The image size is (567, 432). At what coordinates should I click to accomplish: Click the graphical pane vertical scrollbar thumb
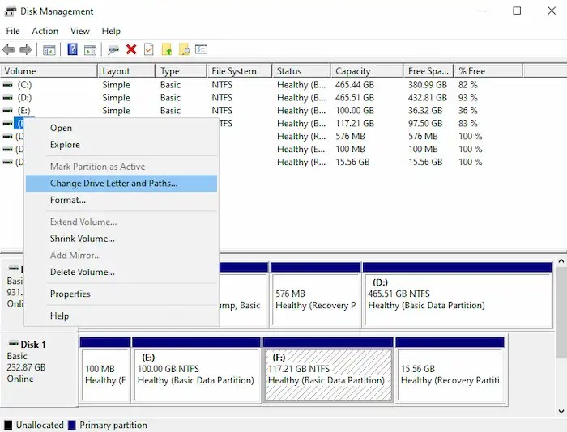click(561, 311)
